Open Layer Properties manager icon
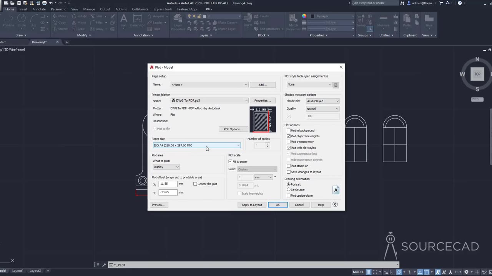 (178, 22)
